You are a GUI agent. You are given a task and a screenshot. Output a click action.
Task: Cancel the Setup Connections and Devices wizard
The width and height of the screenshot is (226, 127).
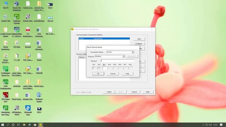click(x=134, y=92)
